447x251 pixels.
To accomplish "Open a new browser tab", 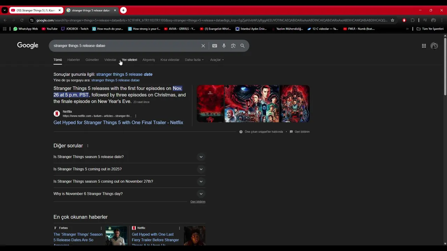I will point(123,10).
